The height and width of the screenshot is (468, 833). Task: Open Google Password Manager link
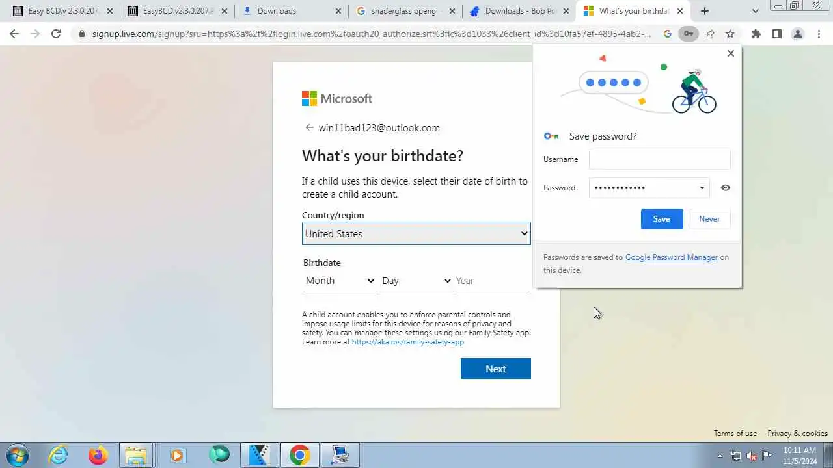671,257
